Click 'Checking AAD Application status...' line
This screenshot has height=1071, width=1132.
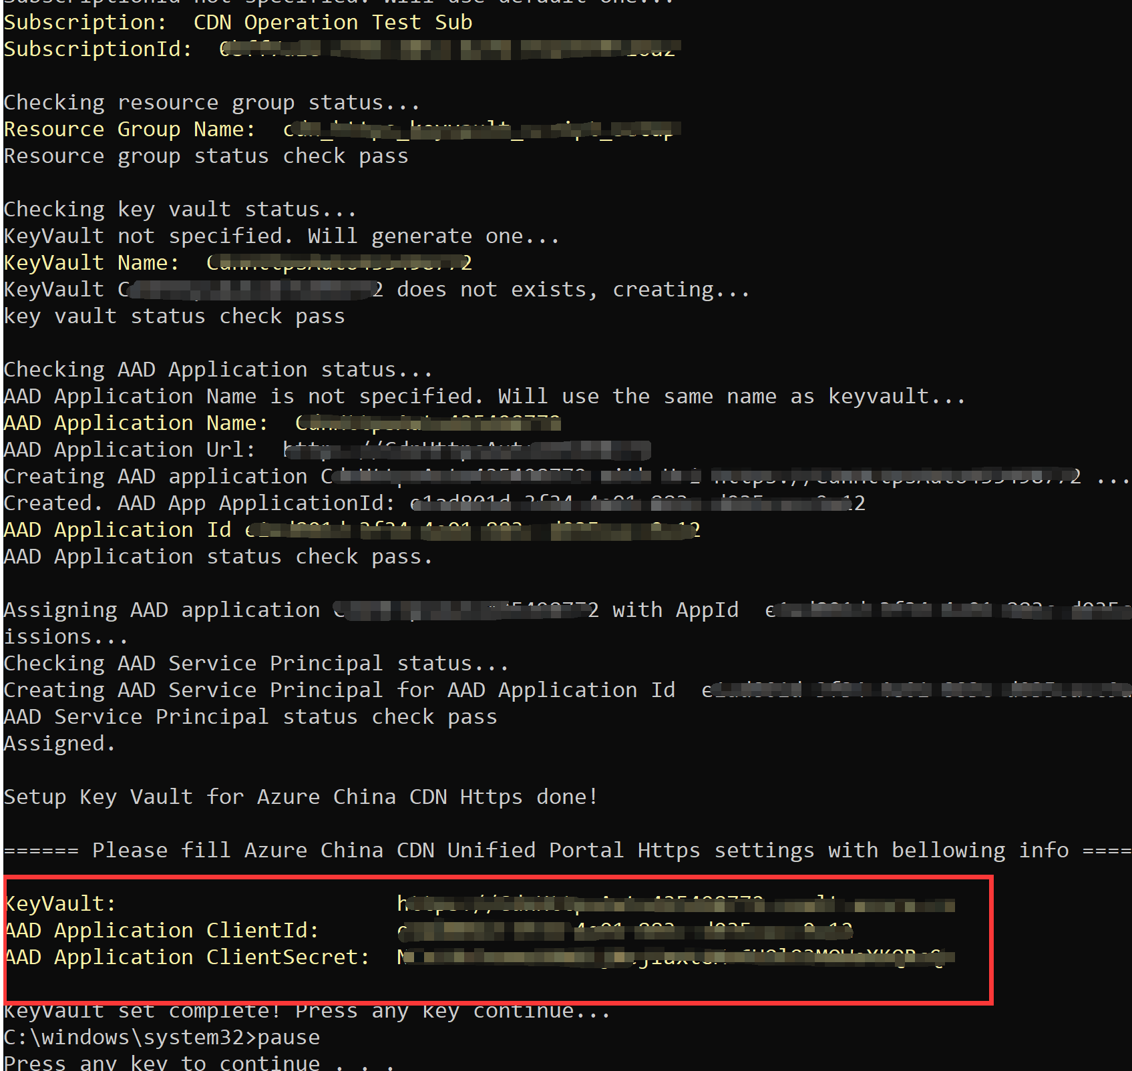[218, 370]
